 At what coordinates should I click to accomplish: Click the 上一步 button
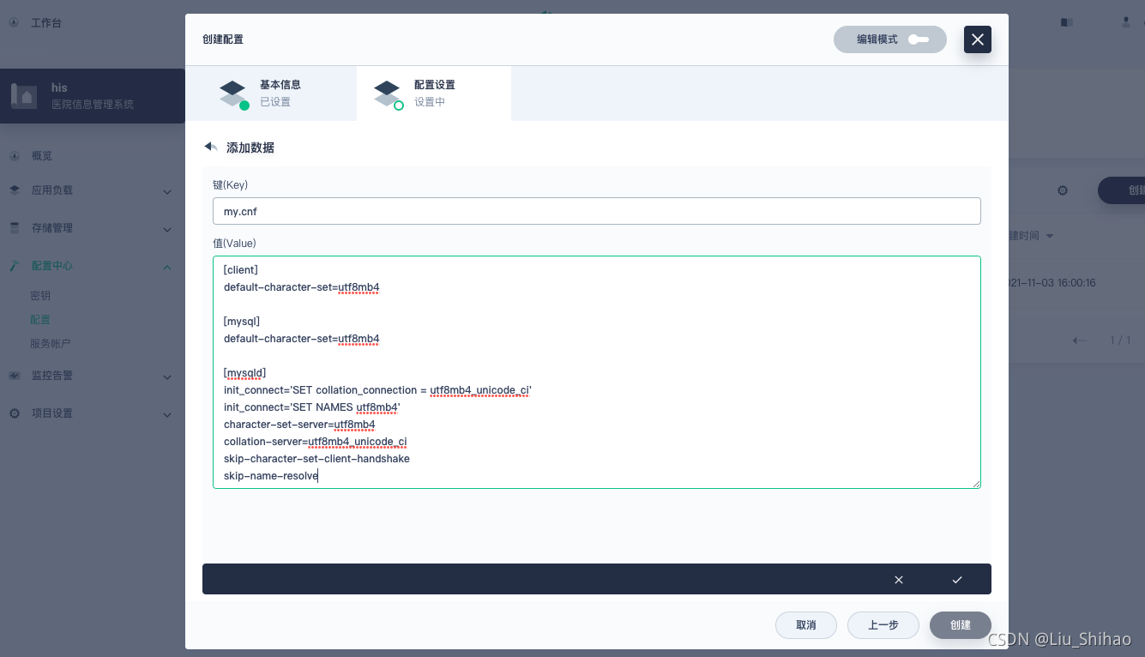click(x=883, y=625)
